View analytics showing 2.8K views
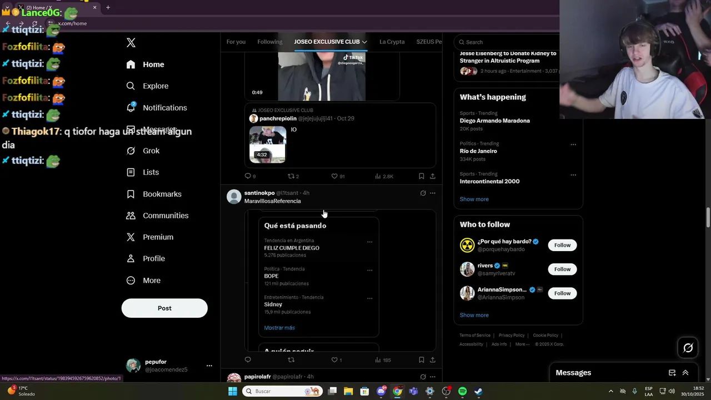This screenshot has height=400, width=711. [384, 176]
